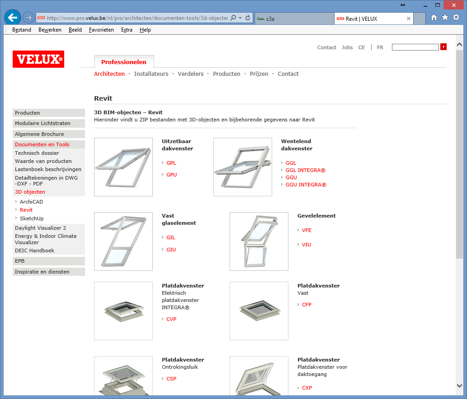The width and height of the screenshot is (467, 399).
Task: Download the VIU Revit object
Action: [x=307, y=244]
